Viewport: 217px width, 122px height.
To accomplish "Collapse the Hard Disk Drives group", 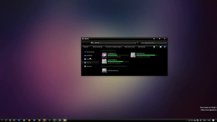I will tap(101, 51).
